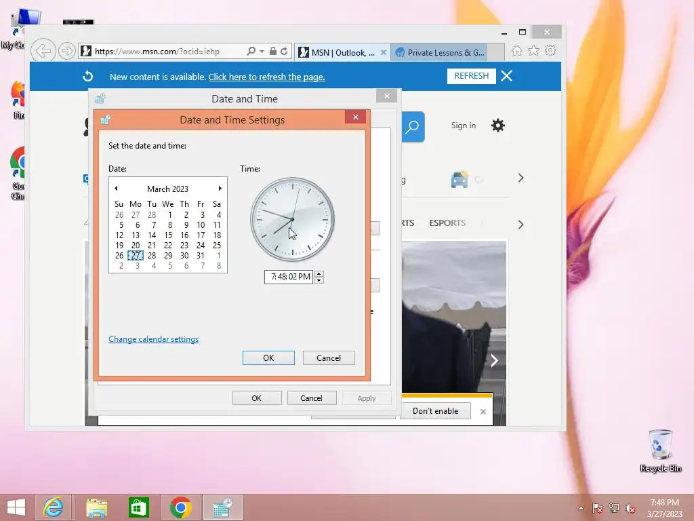
Task: Click OK in the Date and Time dialog
Action: (257, 398)
